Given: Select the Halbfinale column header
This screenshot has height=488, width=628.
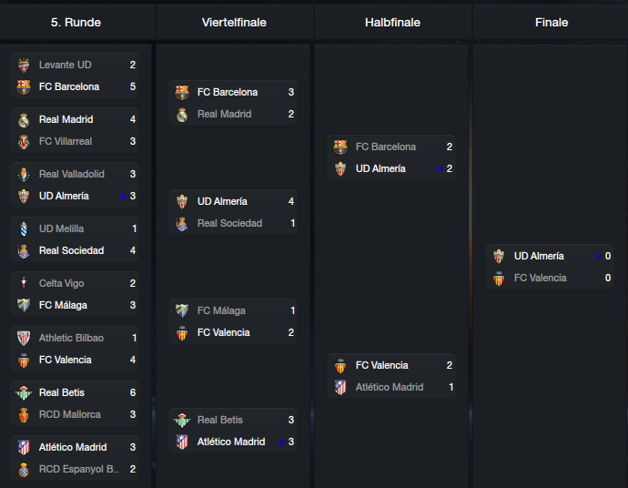Looking at the screenshot, I should pyautogui.click(x=392, y=23).
